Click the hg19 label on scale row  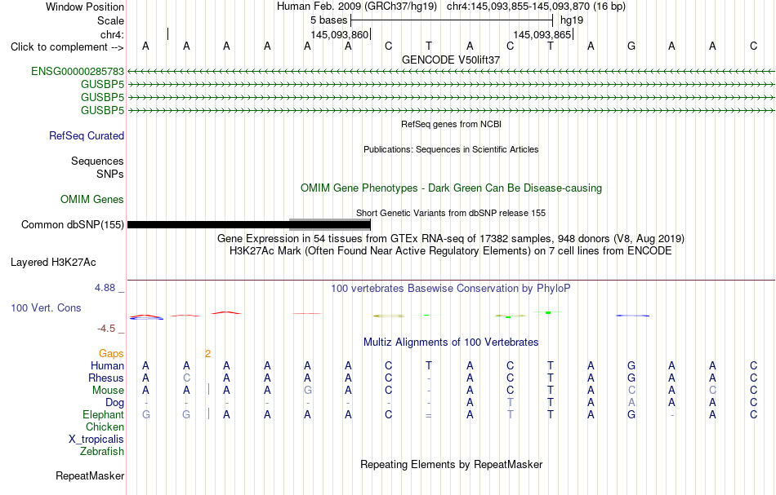(572, 20)
